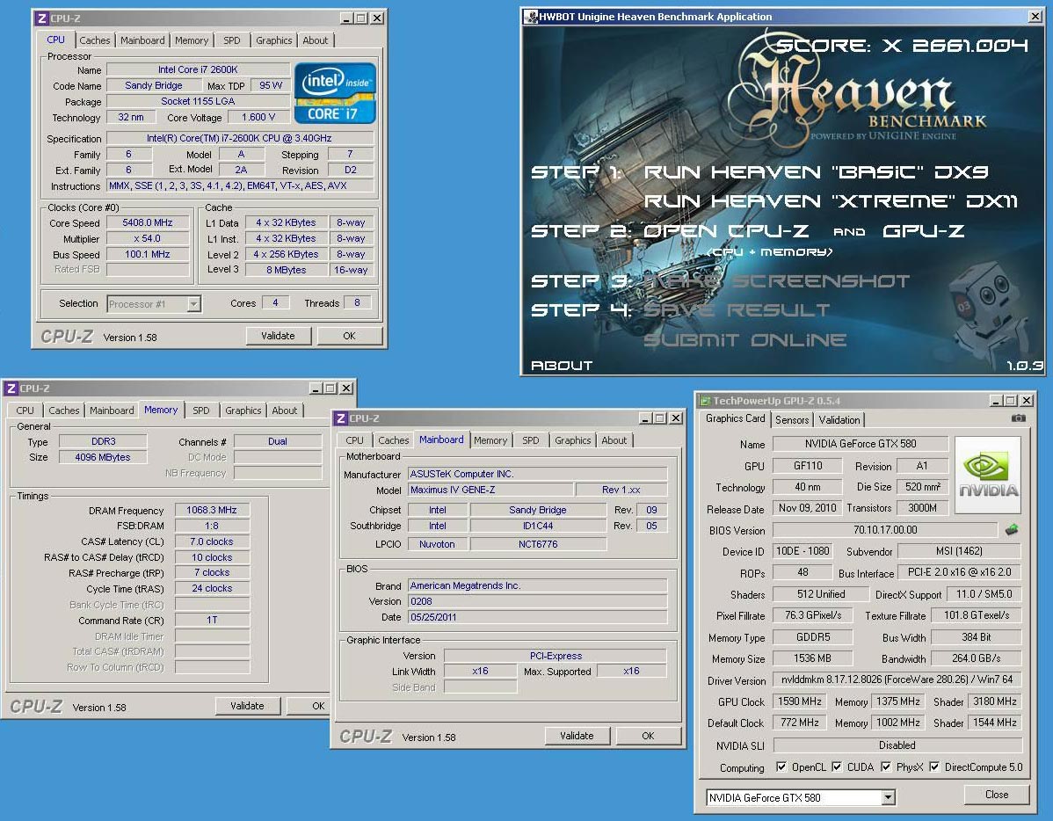The width and height of the screenshot is (1053, 821).
Task: Uncheck the OpenCL checkbox
Action: pyautogui.click(x=781, y=767)
